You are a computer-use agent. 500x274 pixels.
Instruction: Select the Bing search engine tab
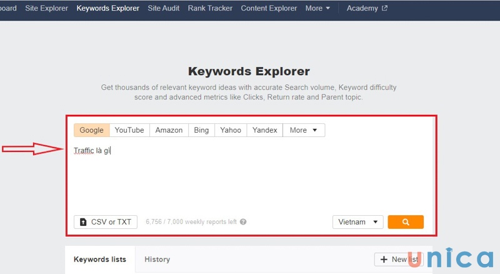pyautogui.click(x=201, y=130)
